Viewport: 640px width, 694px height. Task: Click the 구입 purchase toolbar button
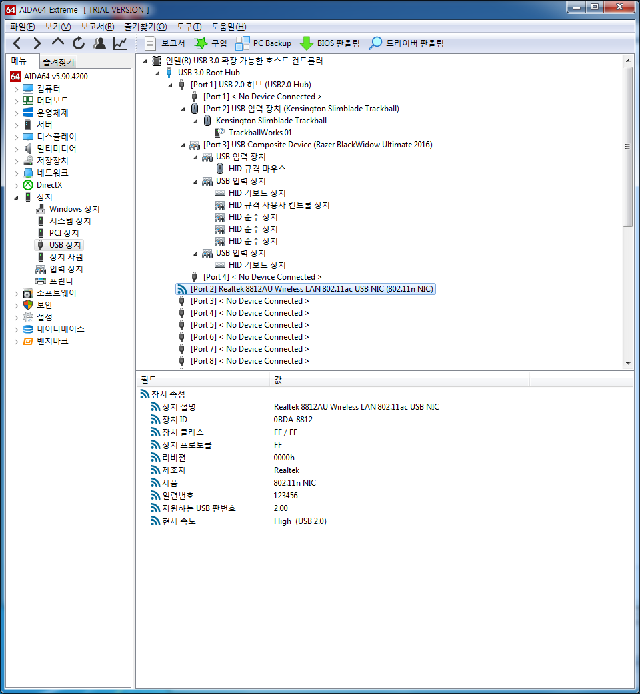(x=211, y=43)
